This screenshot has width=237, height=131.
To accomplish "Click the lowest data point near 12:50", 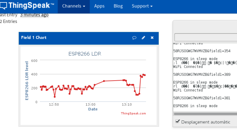I will point(55,96).
